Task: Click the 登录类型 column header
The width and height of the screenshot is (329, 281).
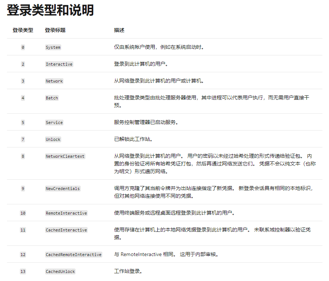Action: pyautogui.click(x=23, y=30)
